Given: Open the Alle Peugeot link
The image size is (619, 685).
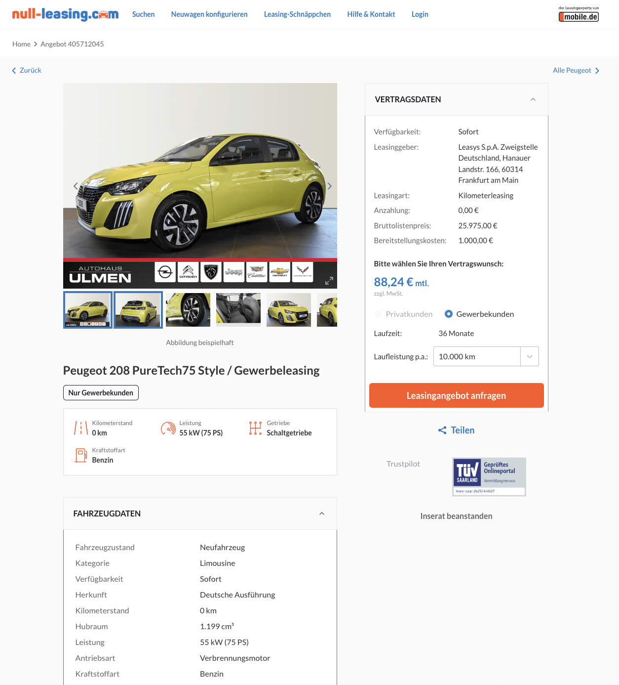Looking at the screenshot, I should click(x=572, y=70).
